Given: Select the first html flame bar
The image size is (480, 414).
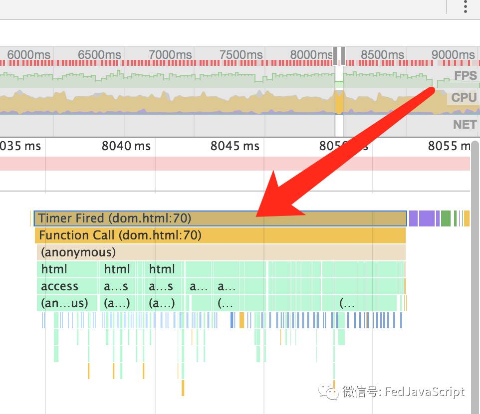Looking at the screenshot, I should click(67, 269).
